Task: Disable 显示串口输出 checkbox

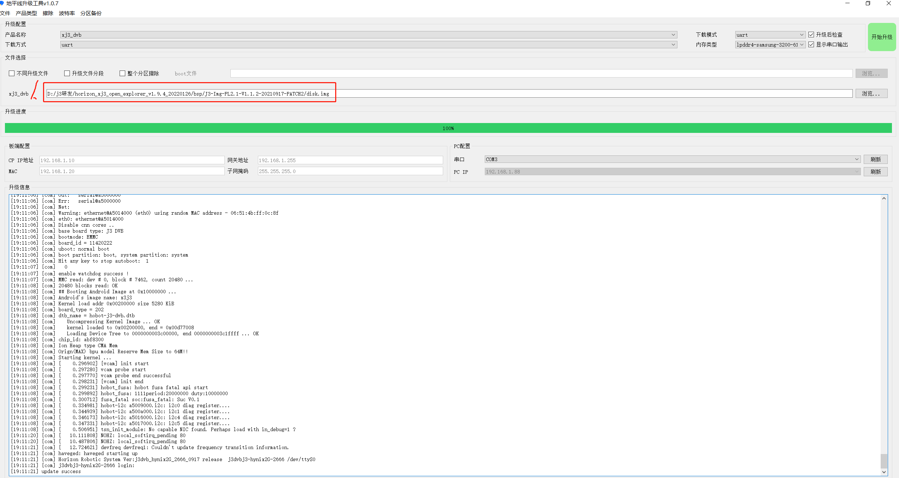Action: (811, 44)
